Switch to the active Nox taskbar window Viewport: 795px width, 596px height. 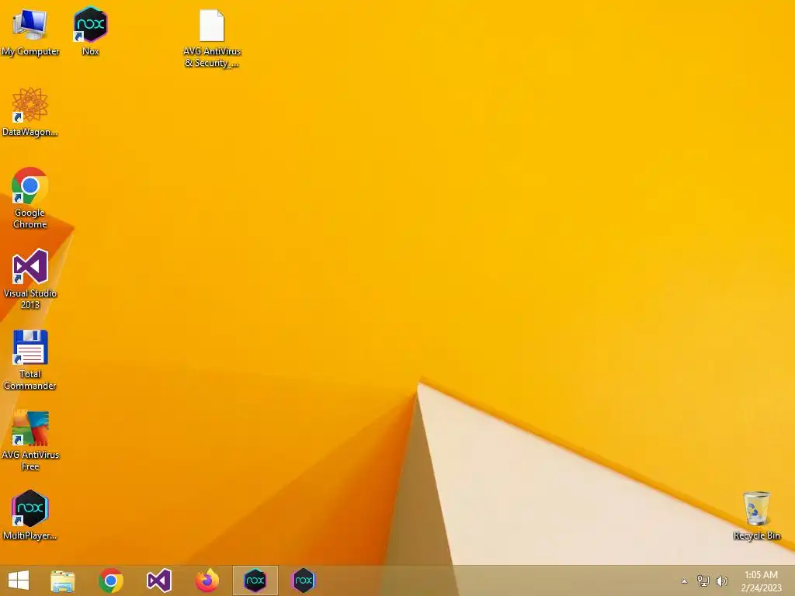click(255, 580)
